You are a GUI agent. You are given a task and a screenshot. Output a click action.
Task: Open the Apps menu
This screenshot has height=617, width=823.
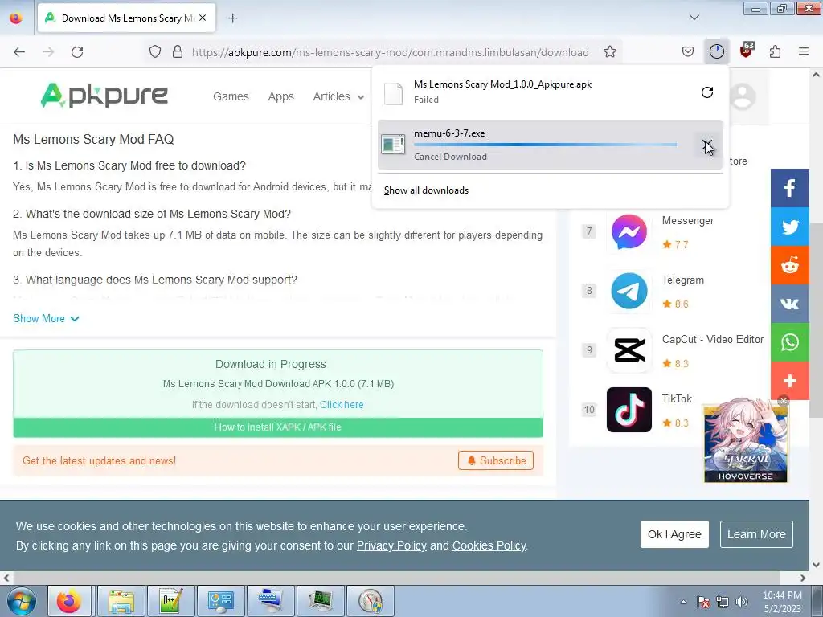pyautogui.click(x=280, y=96)
